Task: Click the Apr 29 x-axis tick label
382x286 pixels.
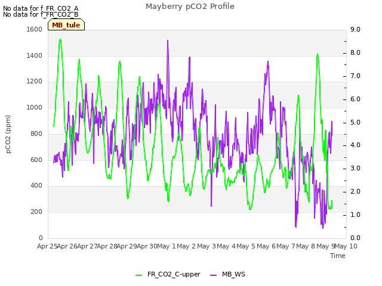Action: pyautogui.click(x=127, y=246)
